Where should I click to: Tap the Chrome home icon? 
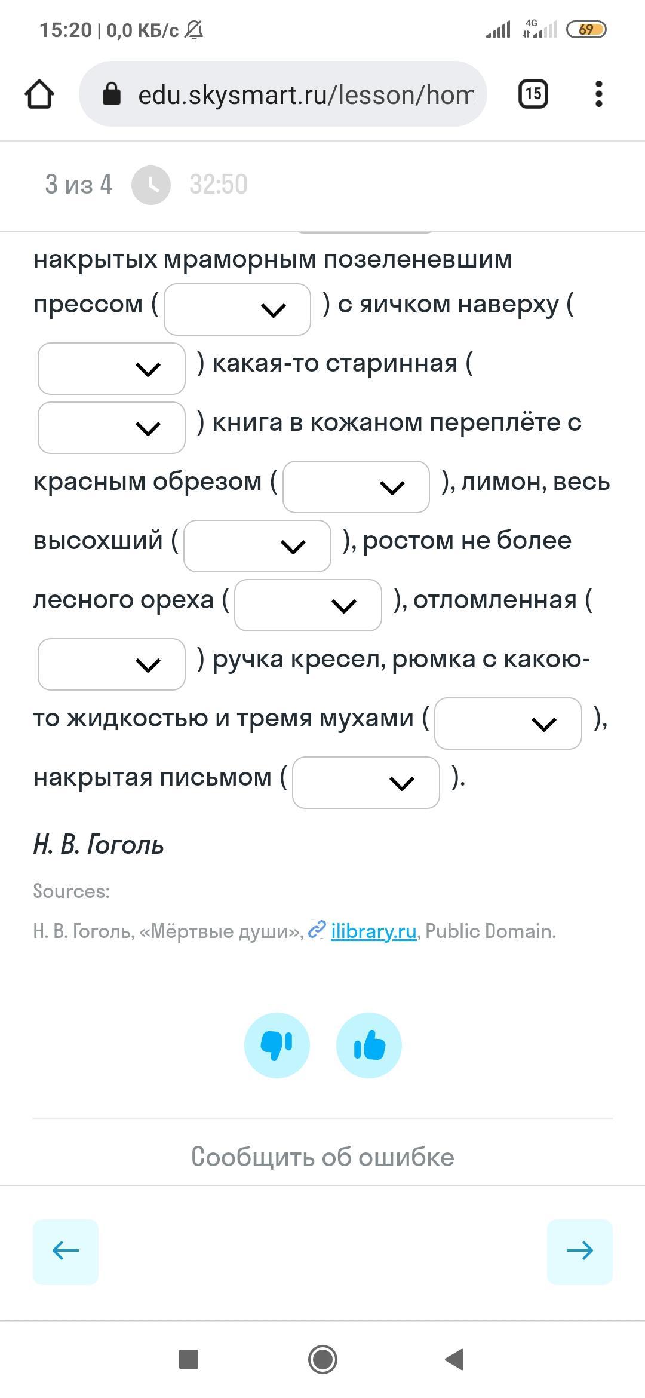coord(39,94)
